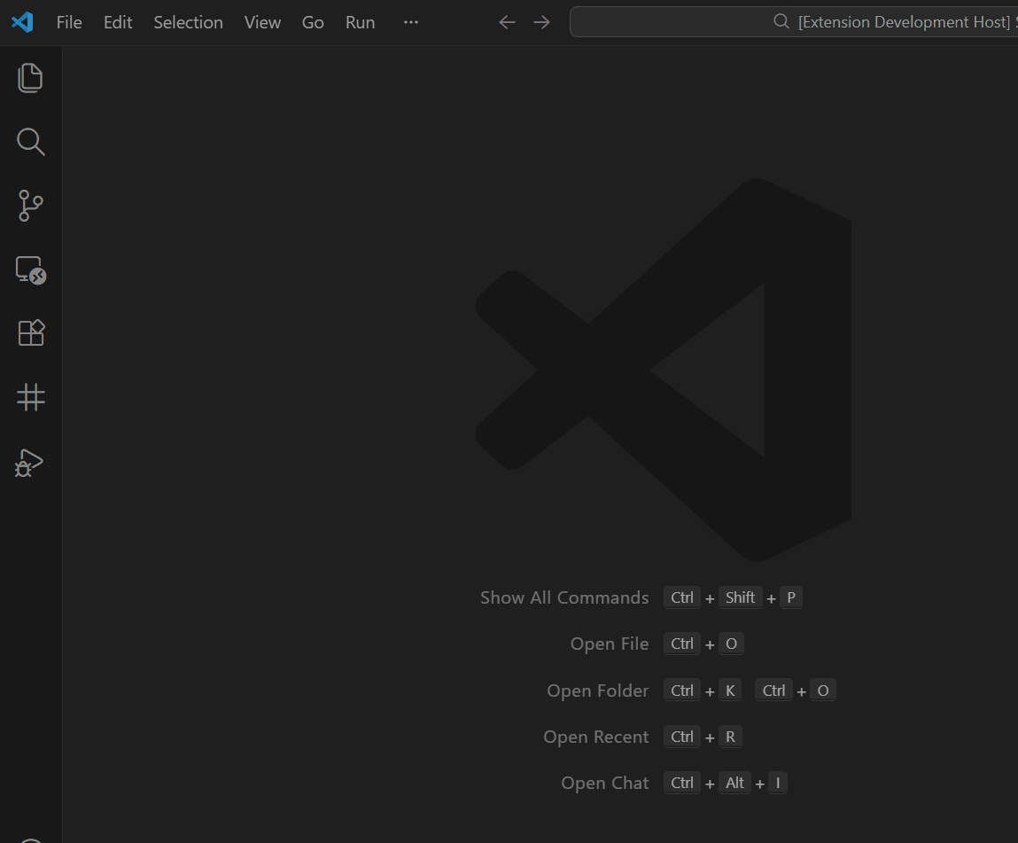Click the K key hint

730,691
